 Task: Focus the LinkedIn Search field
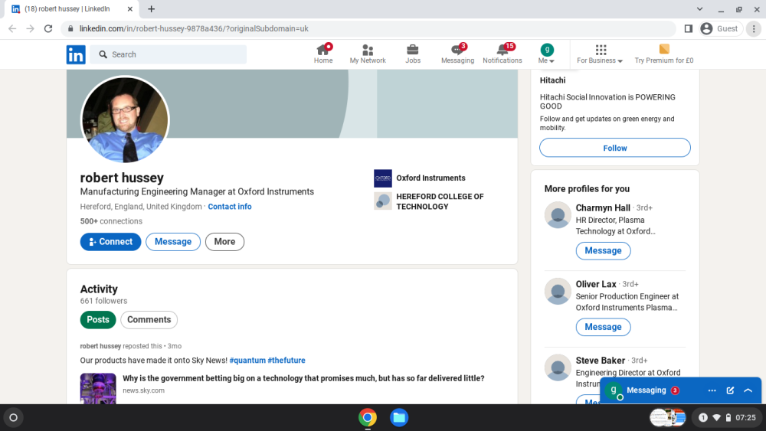click(x=169, y=54)
